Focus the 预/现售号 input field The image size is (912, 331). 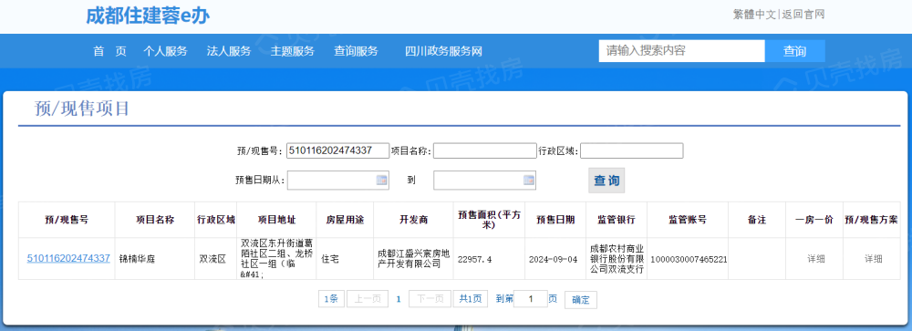[338, 150]
